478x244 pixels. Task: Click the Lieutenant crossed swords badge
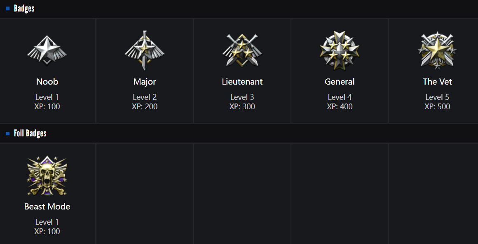[x=242, y=51]
